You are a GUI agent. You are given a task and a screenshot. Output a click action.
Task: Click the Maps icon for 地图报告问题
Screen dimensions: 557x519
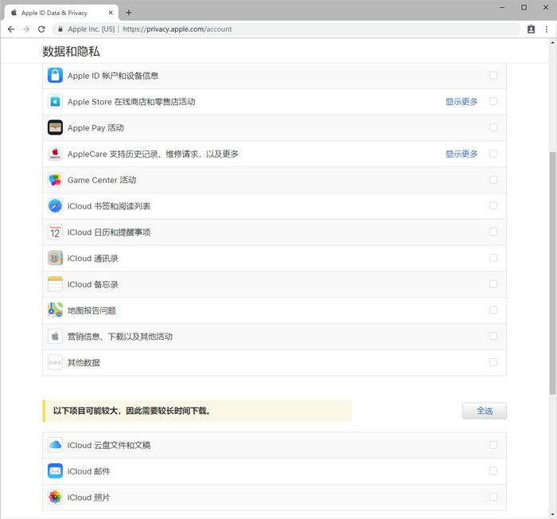pyautogui.click(x=55, y=310)
